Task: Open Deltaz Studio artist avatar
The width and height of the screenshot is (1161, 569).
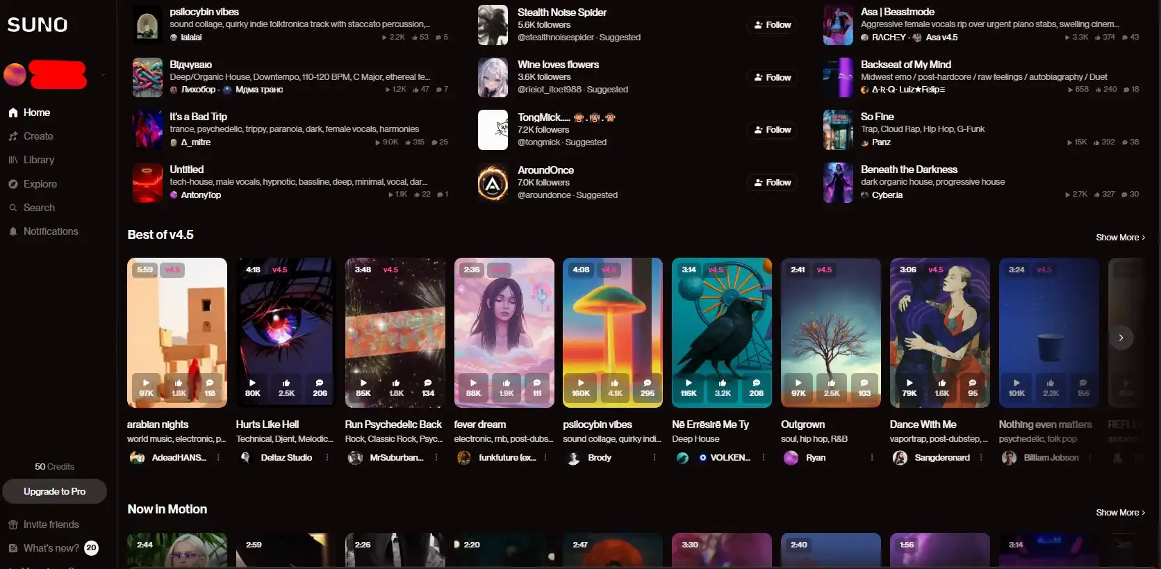Action: point(245,458)
